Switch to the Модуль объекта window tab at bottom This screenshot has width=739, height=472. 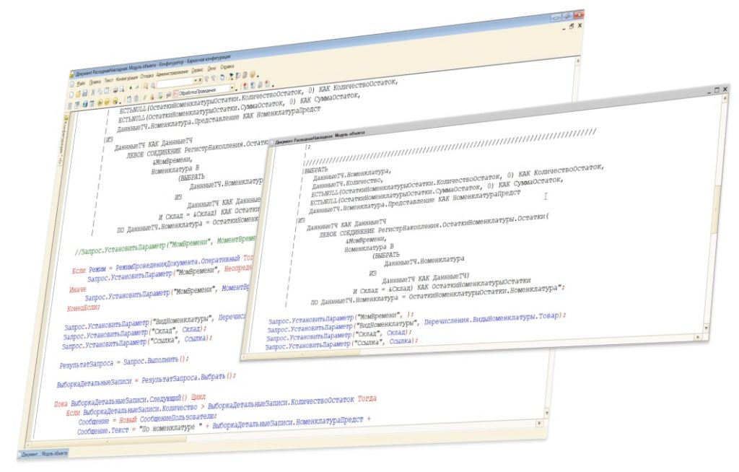[x=43, y=454]
